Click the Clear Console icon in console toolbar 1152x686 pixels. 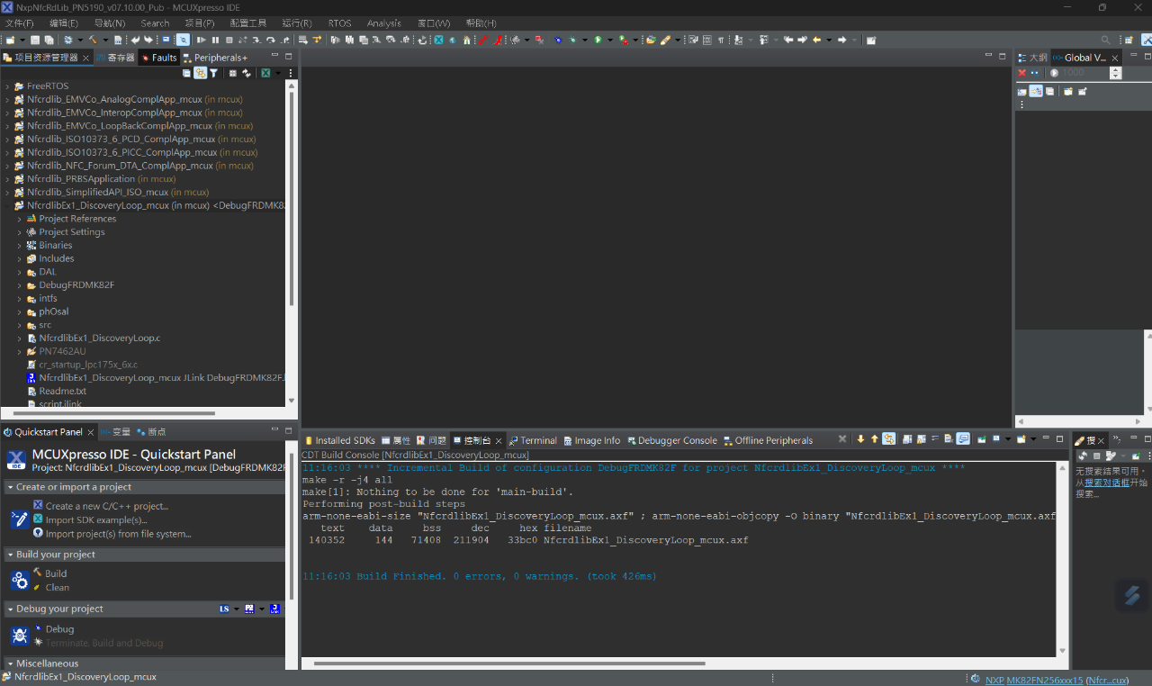(949, 439)
